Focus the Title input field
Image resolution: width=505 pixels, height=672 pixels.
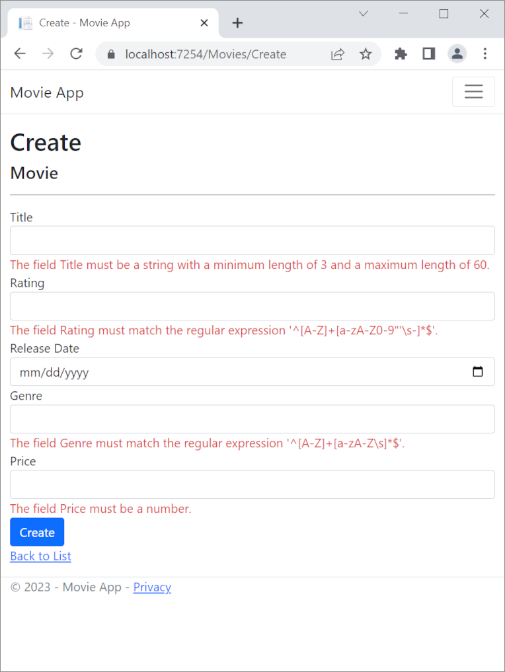(x=252, y=240)
